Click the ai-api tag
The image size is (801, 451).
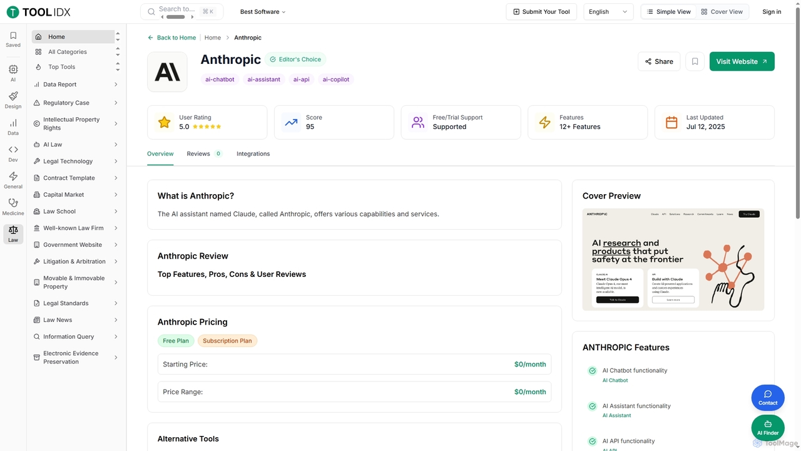(x=301, y=80)
